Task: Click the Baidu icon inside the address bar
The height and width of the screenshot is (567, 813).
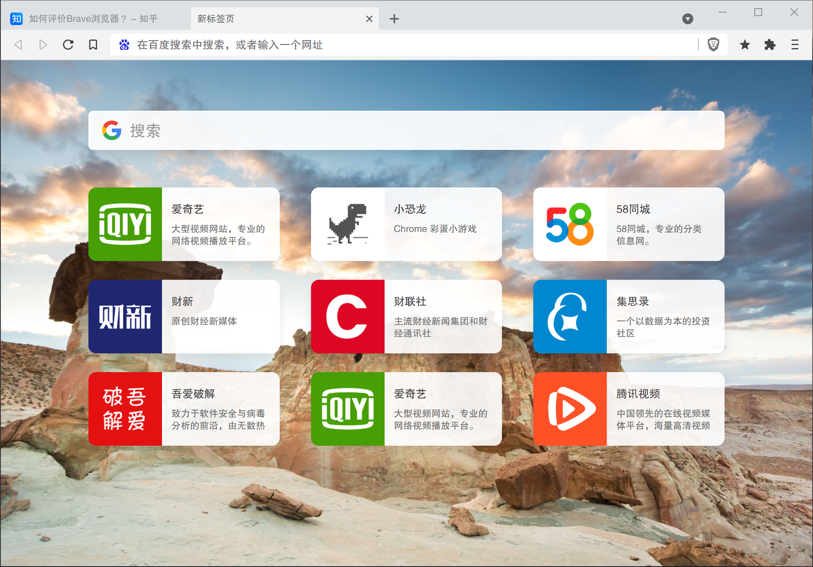Action: click(x=124, y=45)
